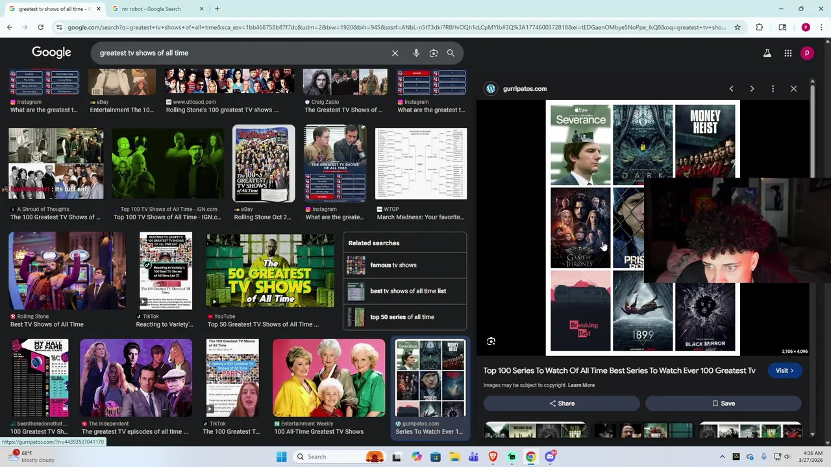Viewport: 831px width, 467px height.
Task: Click the address bar URL
Action: [x=396, y=27]
